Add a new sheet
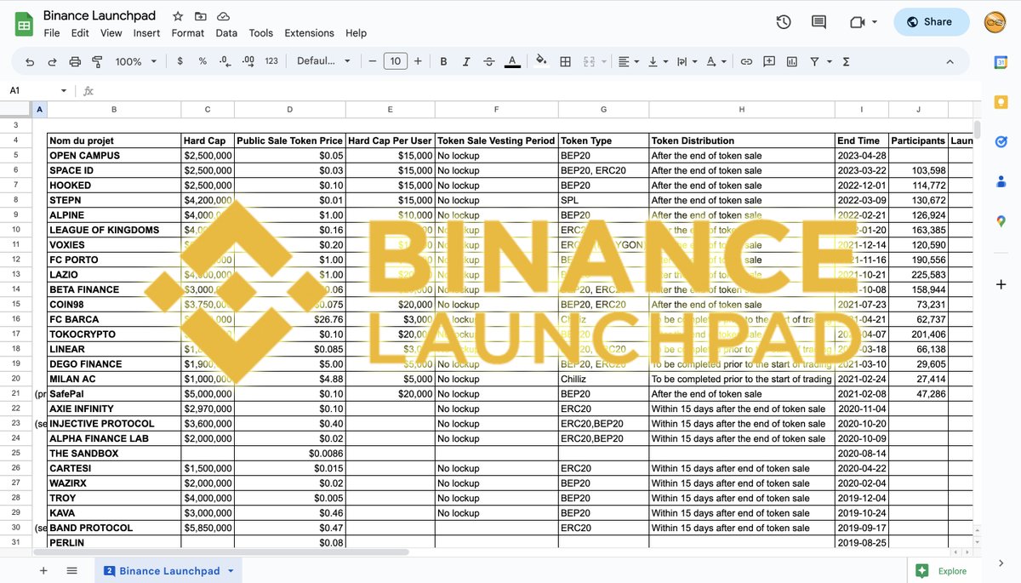 pyautogui.click(x=43, y=571)
